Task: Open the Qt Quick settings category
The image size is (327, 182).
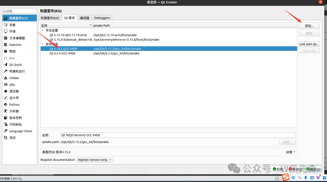Action: (6, 65)
